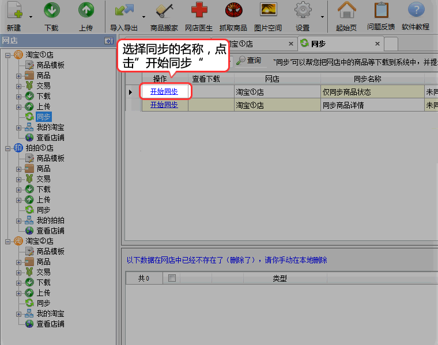Click the 新建 (New) toolbar icon
The height and width of the screenshot is (345, 438).
[14, 10]
